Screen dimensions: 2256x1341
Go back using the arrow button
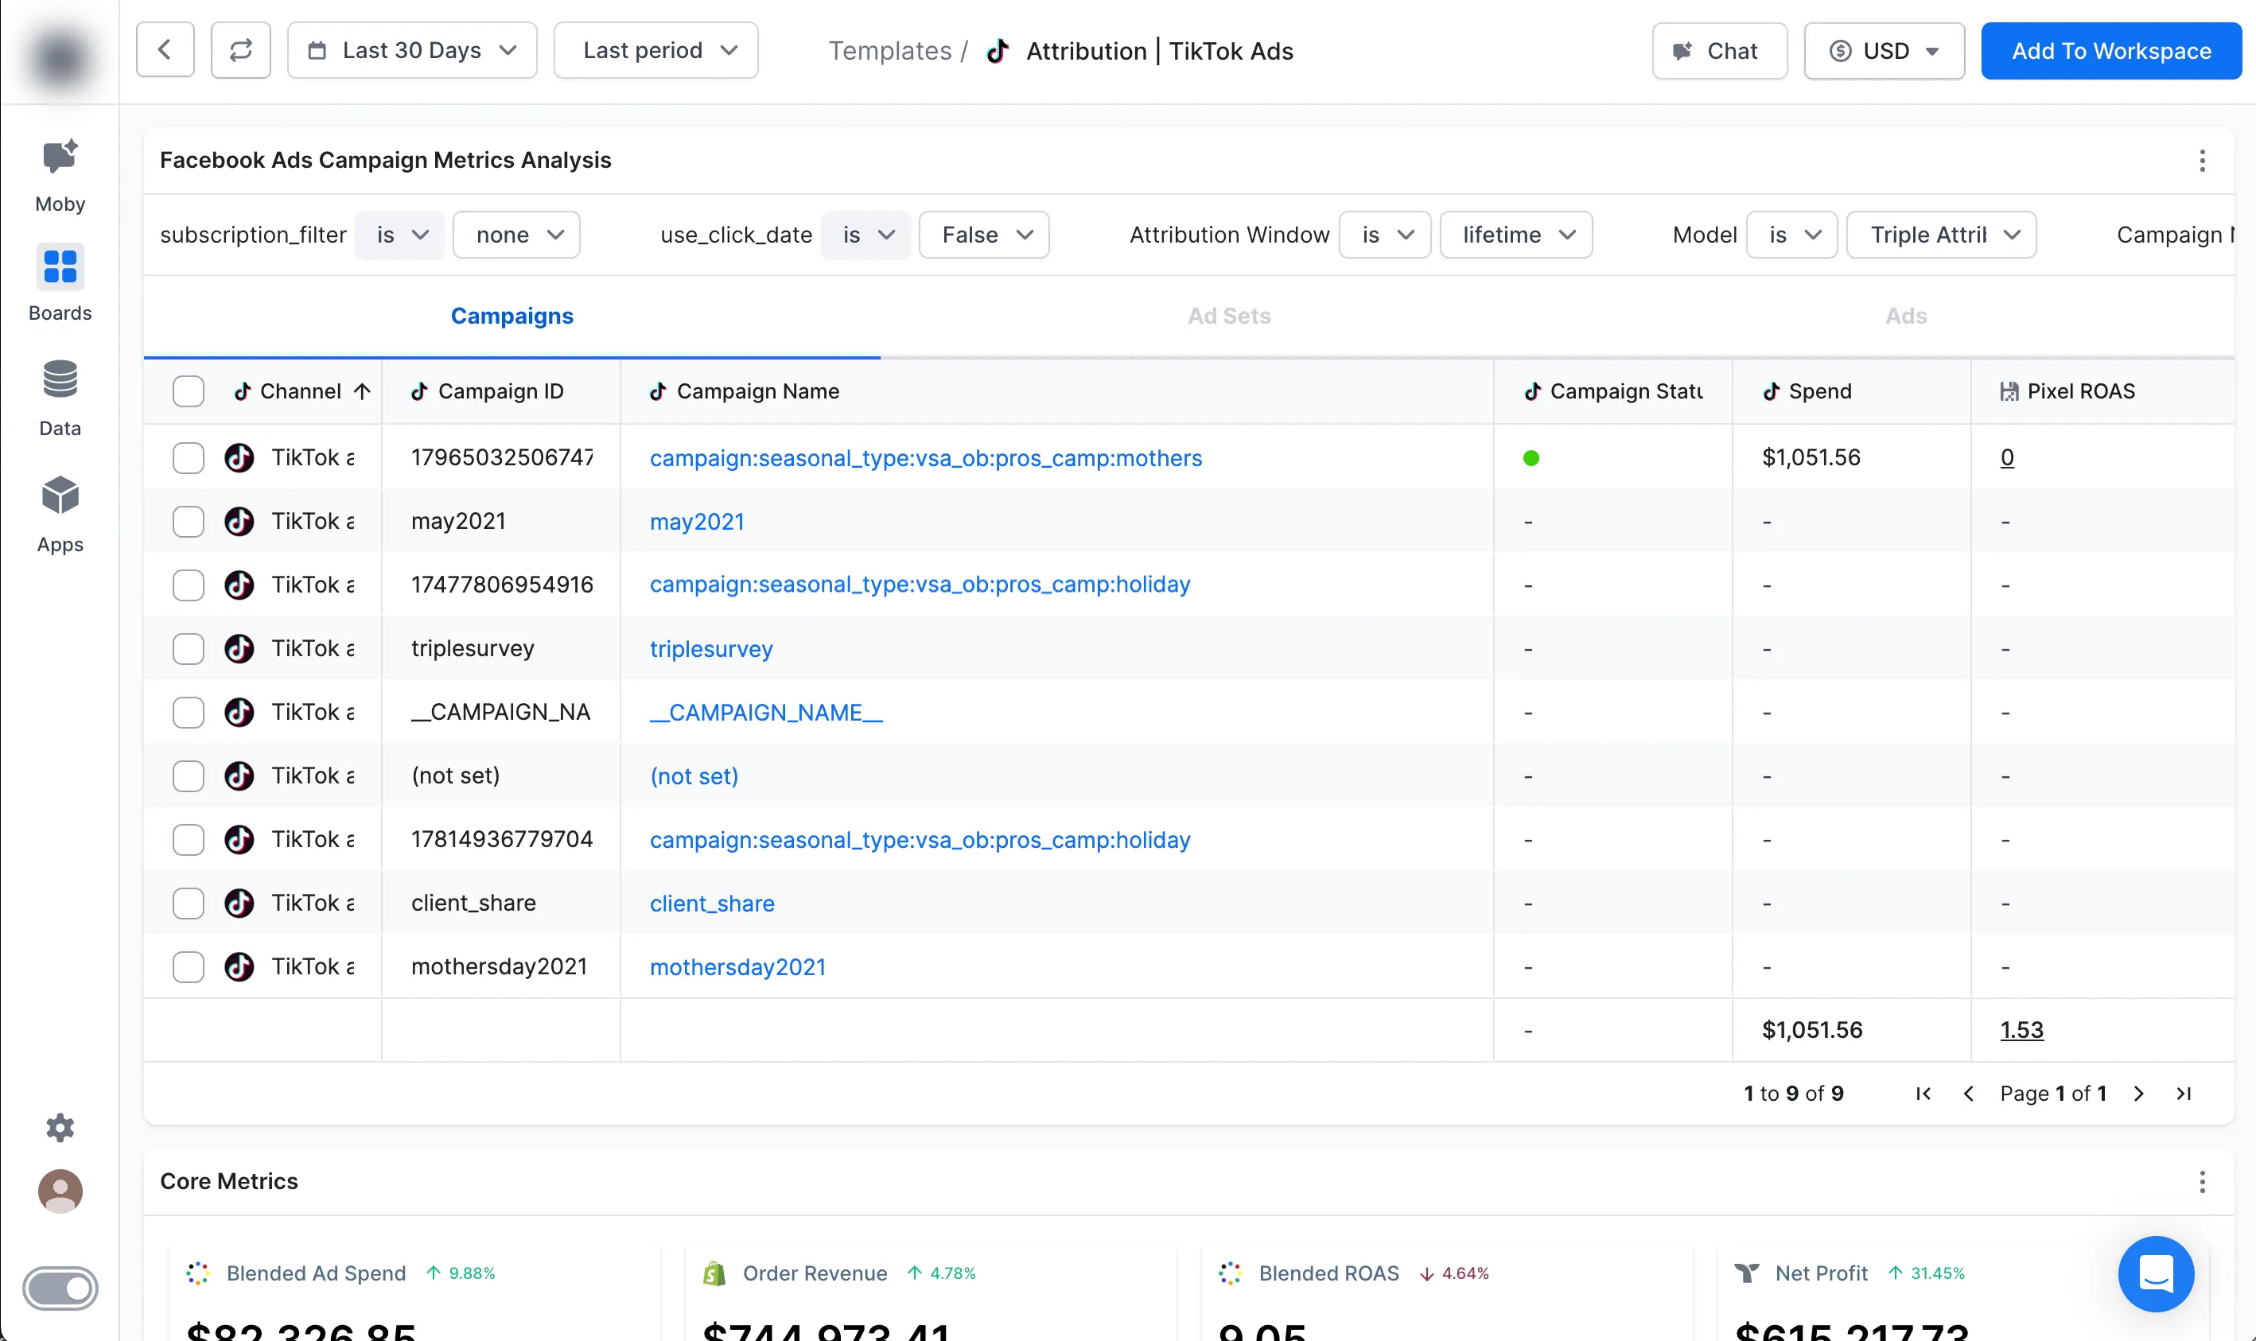coord(165,51)
